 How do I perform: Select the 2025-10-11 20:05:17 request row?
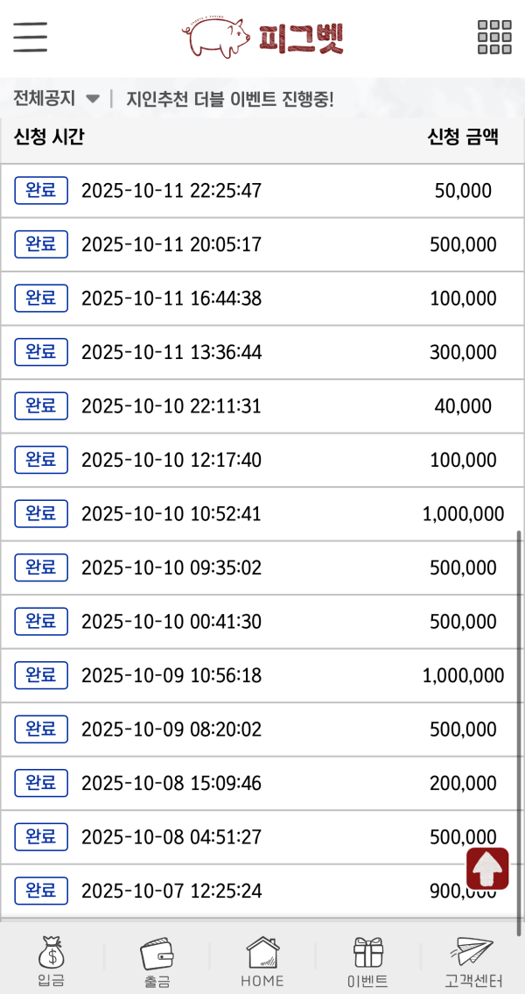pyautogui.click(x=262, y=244)
